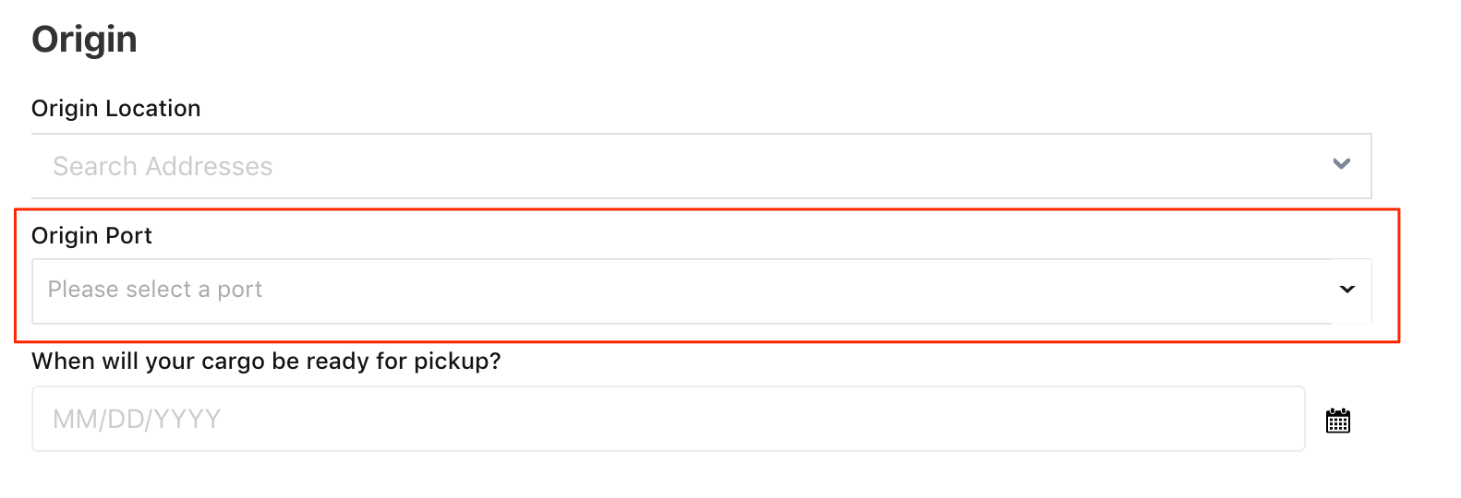Click the 'MM/DD/YYYY' placeholder text
The image size is (1461, 498).
coord(137,420)
